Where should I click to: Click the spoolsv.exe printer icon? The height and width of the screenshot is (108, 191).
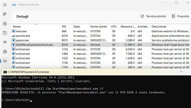click(14, 36)
